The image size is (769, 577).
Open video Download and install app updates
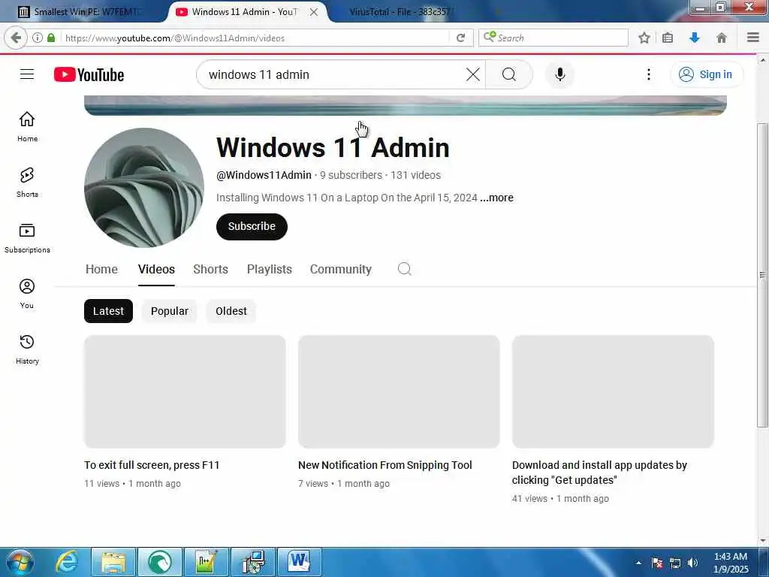[x=599, y=473]
